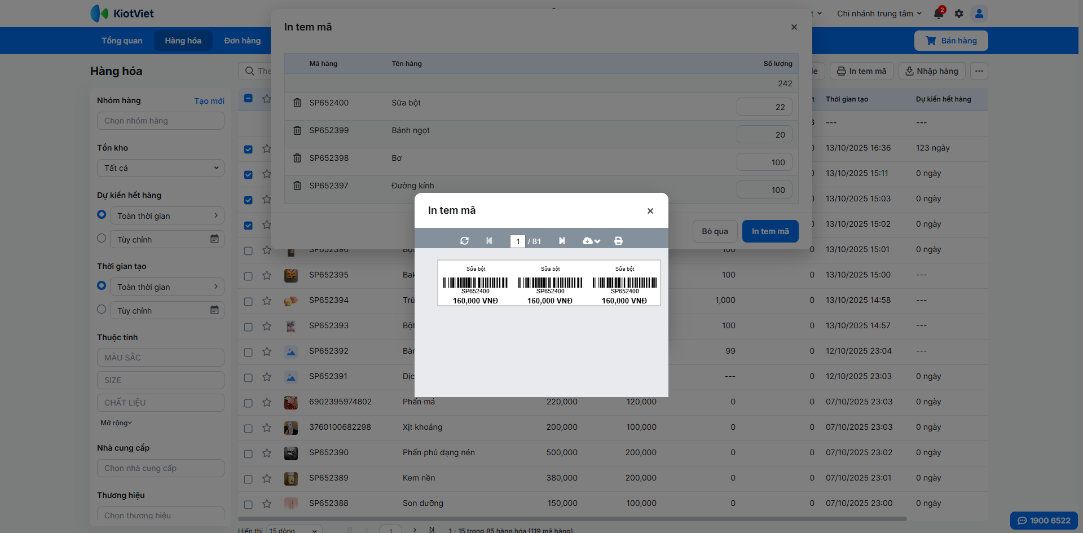Viewport: 1083px width, 533px height.
Task: Star product SP652392
Action: (267, 351)
